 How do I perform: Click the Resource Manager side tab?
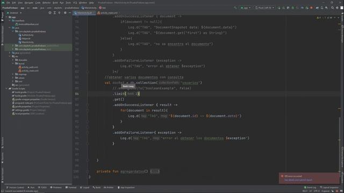click(x=2, y=35)
